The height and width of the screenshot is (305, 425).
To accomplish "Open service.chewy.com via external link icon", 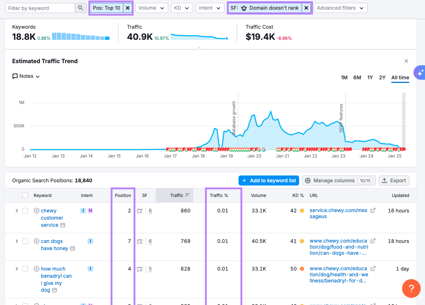I will coord(373,210).
